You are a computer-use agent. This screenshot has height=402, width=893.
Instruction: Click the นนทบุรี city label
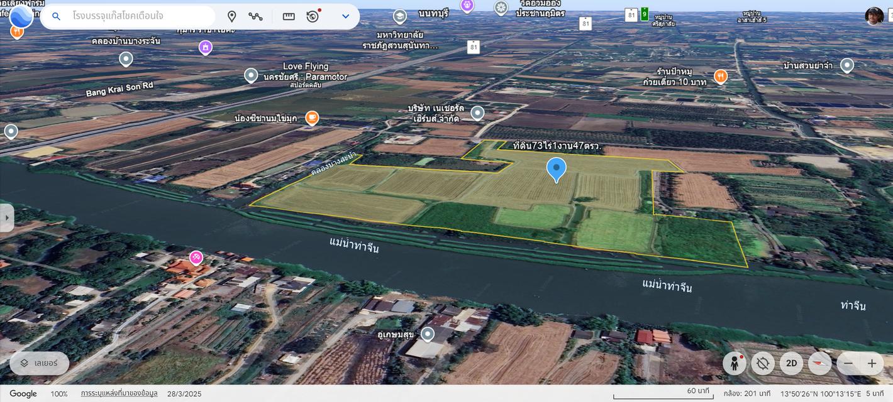434,13
